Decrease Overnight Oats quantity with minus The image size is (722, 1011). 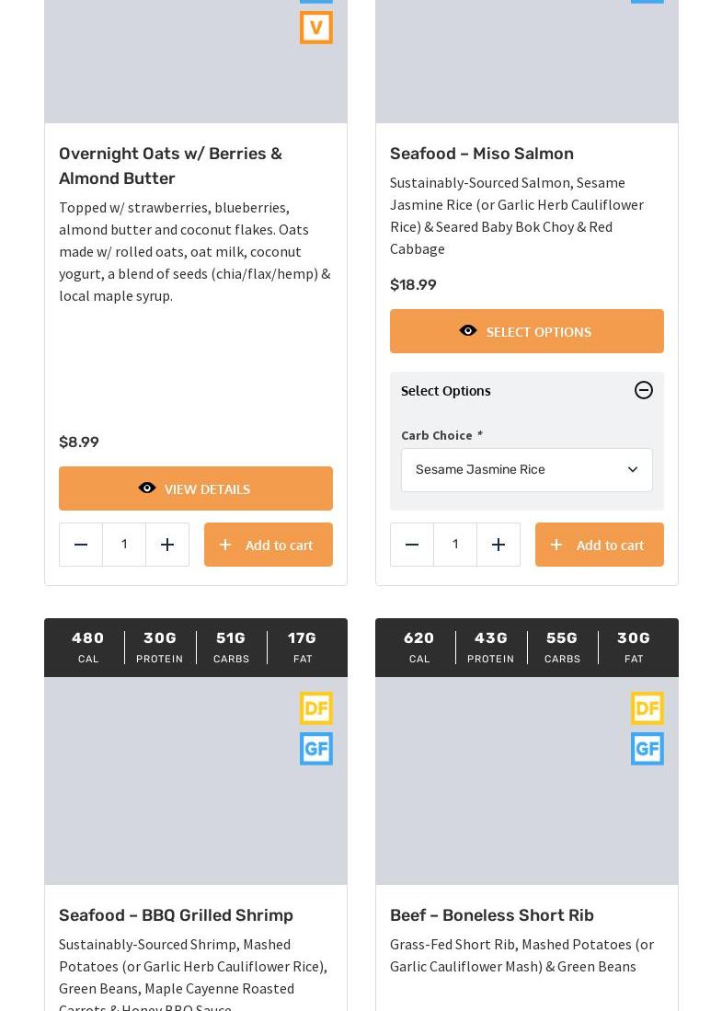coord(81,545)
